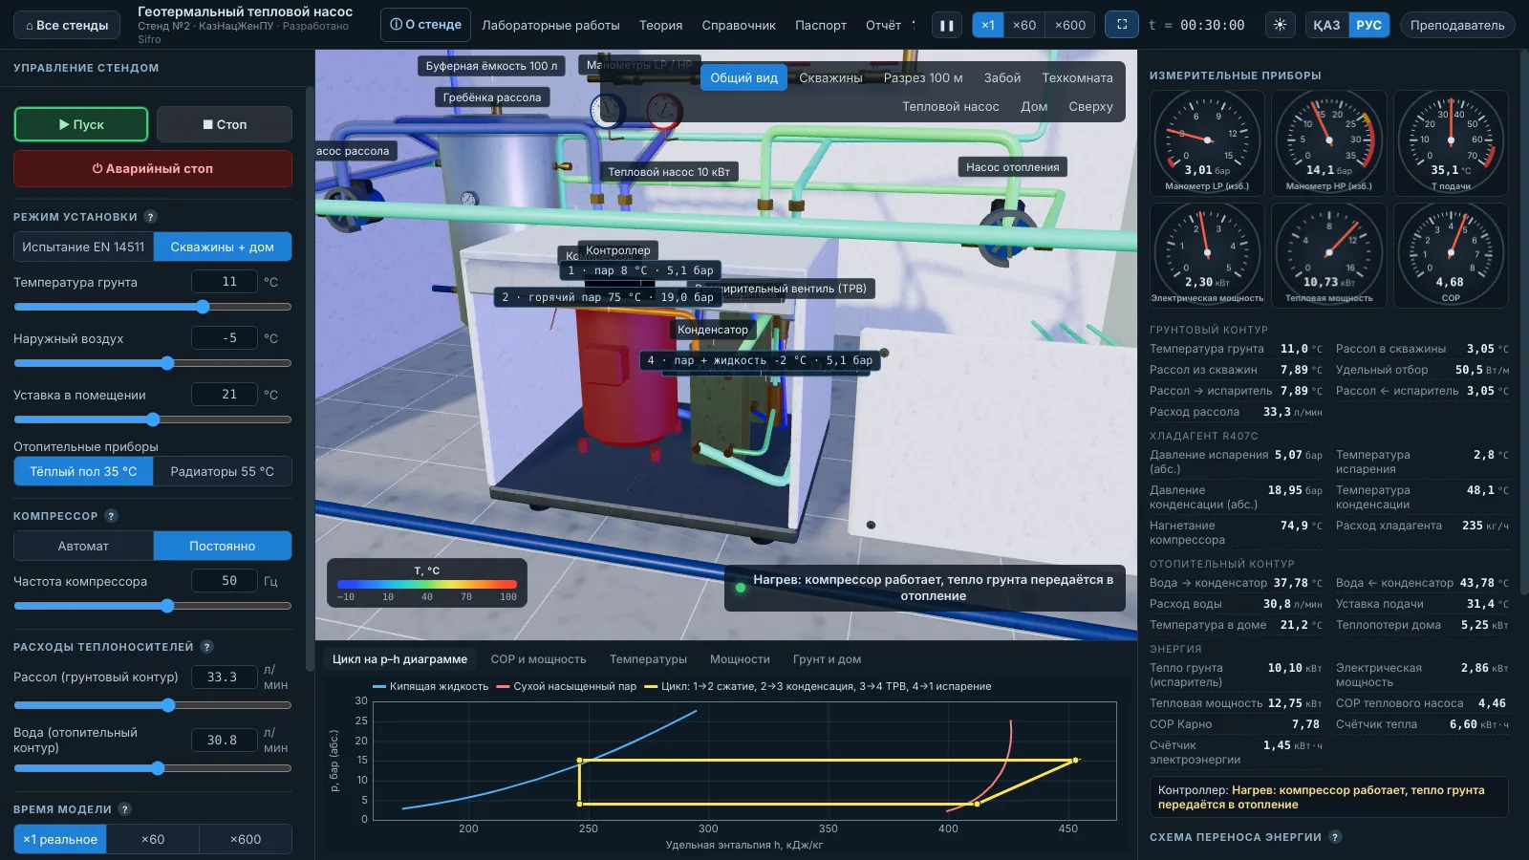Screen dimensions: 1529x860
Task: Set compressor mode to Постоянно
Action: pyautogui.click(x=223, y=546)
